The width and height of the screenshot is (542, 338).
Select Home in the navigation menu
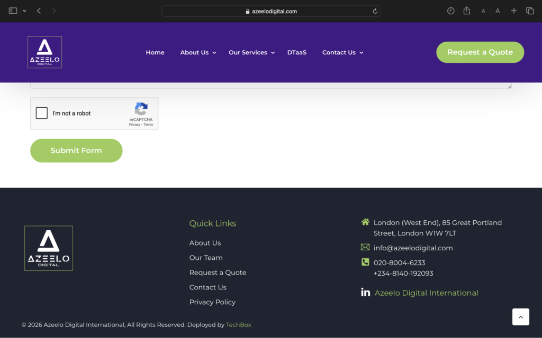pos(155,52)
